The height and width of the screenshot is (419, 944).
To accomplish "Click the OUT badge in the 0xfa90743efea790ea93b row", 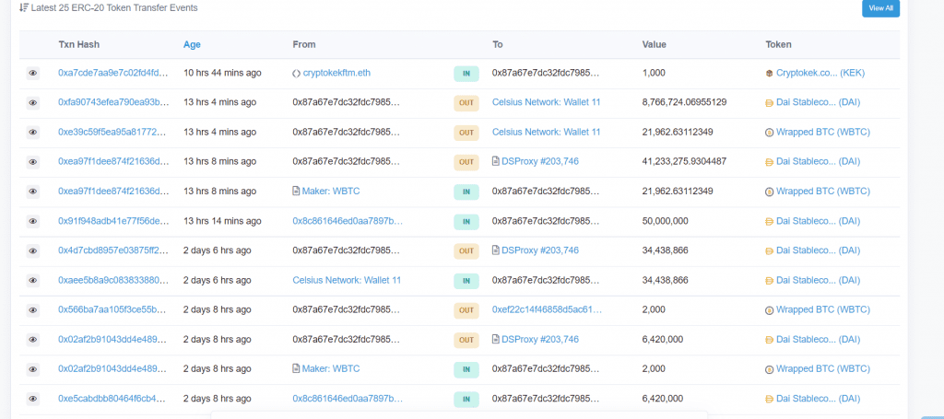I will coord(466,103).
